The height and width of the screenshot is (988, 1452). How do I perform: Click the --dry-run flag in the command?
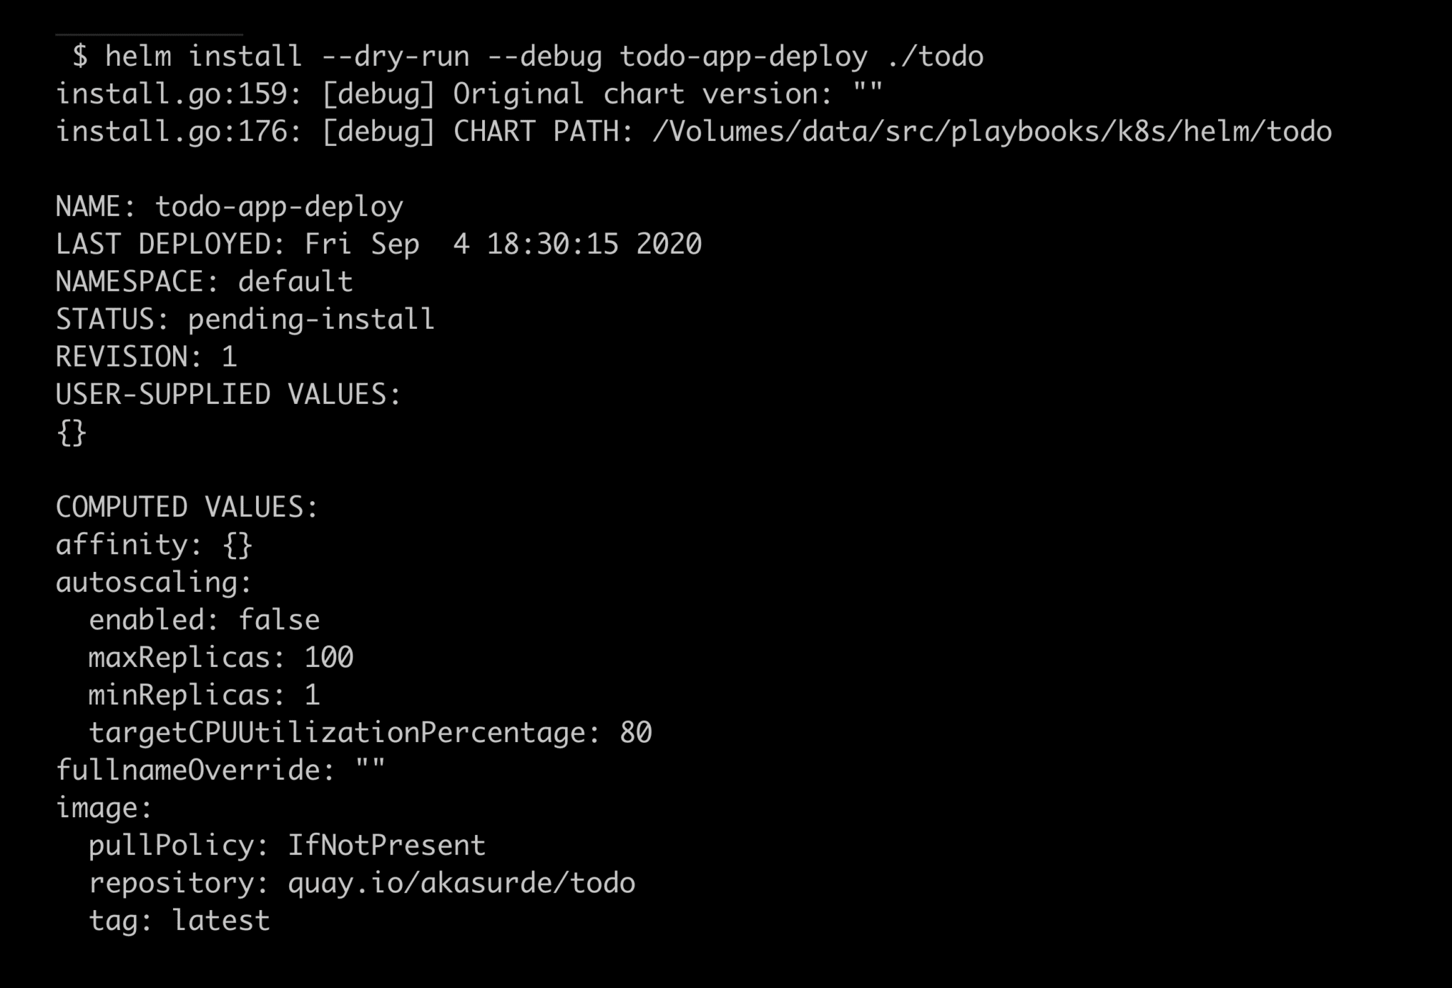(396, 57)
